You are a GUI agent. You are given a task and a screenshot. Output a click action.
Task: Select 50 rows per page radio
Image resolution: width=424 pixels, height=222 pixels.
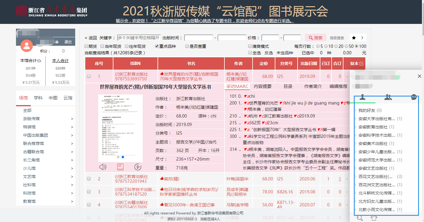coord(347,46)
